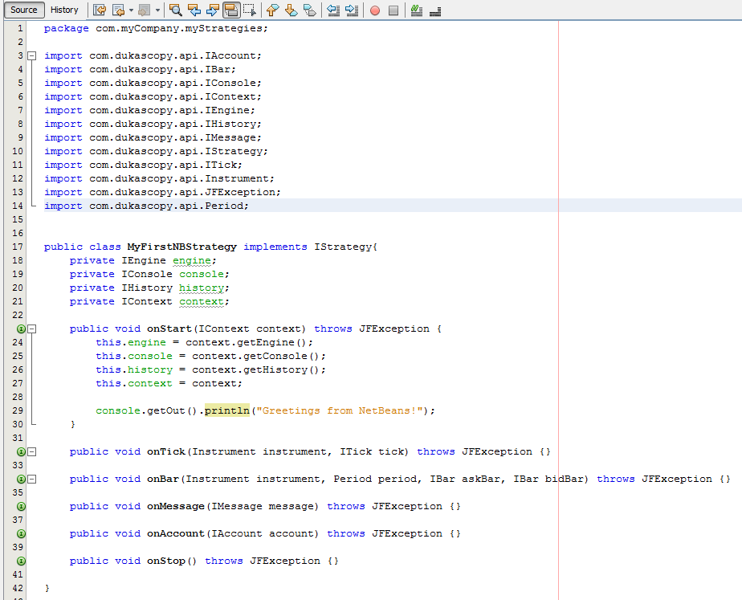Click import com.dukascopy.api.Period line

coord(146,206)
